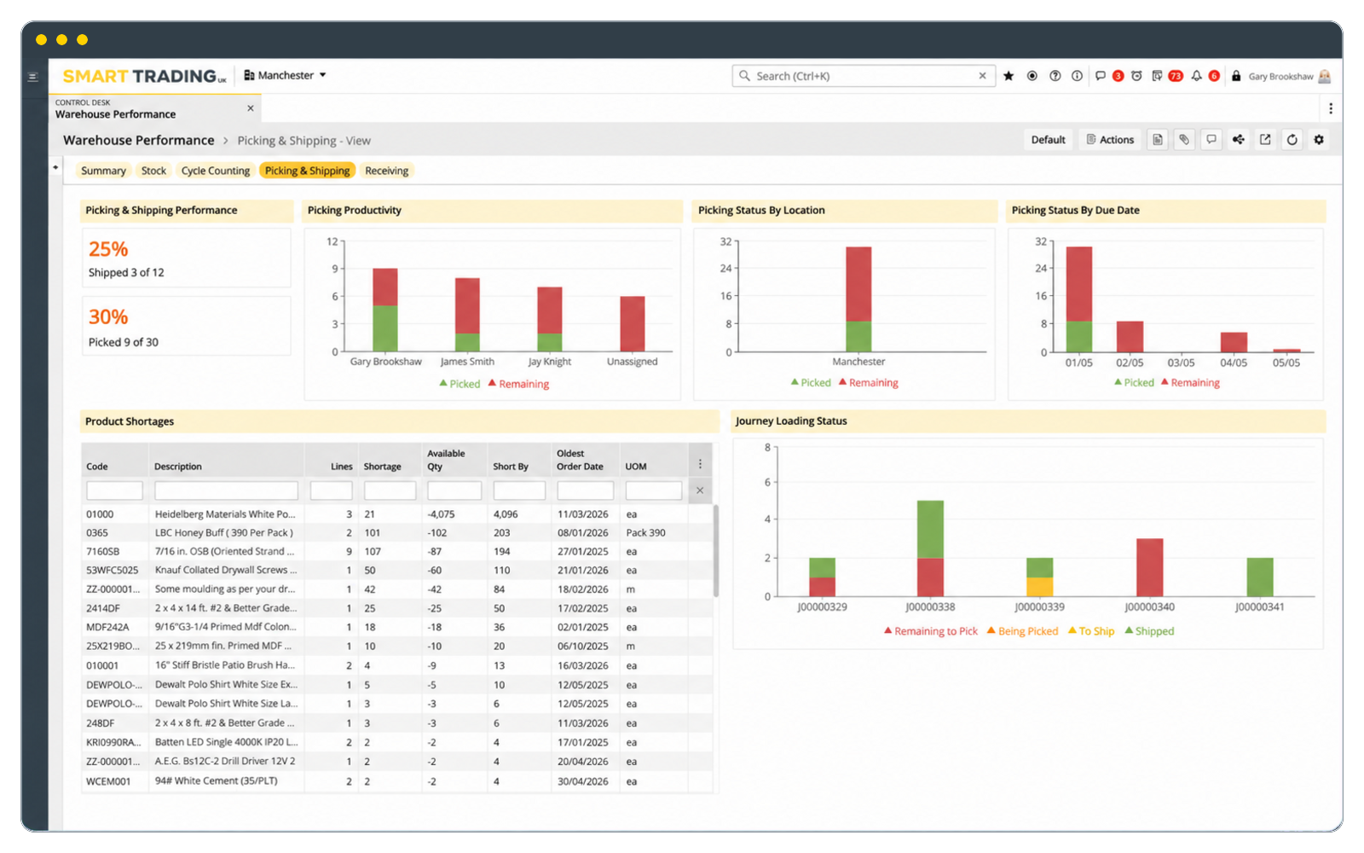Toggle Remaining legend in Picking Status By Location

(x=869, y=383)
